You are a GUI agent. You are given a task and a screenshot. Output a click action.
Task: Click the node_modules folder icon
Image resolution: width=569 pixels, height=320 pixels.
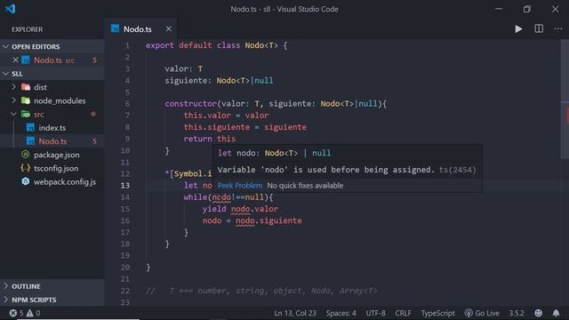click(x=26, y=100)
